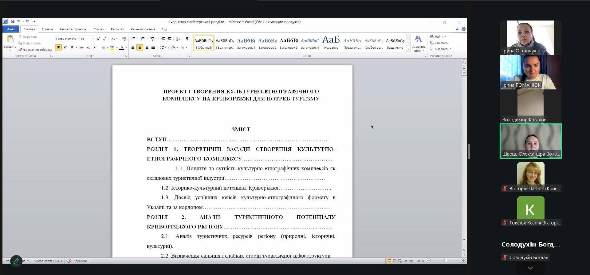This screenshot has width=590, height=275.
Task: Switch to the Вставка ribbon tab
Action: pos(47,29)
